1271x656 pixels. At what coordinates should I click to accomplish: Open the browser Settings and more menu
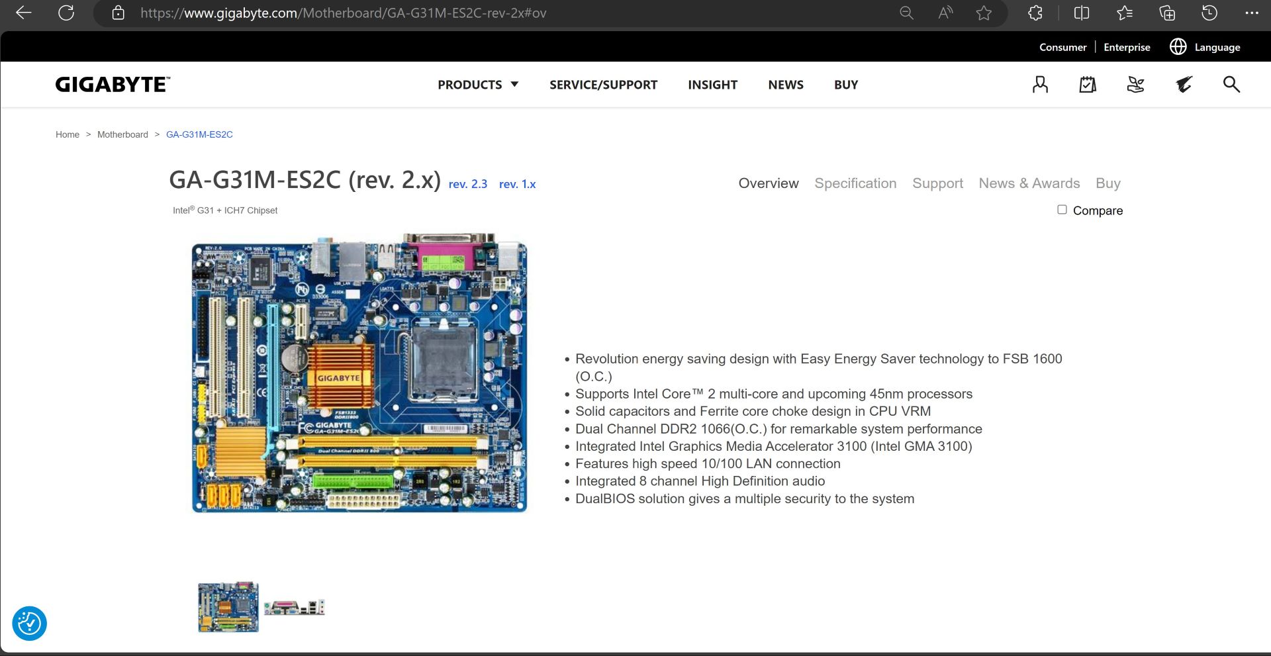pyautogui.click(x=1251, y=13)
